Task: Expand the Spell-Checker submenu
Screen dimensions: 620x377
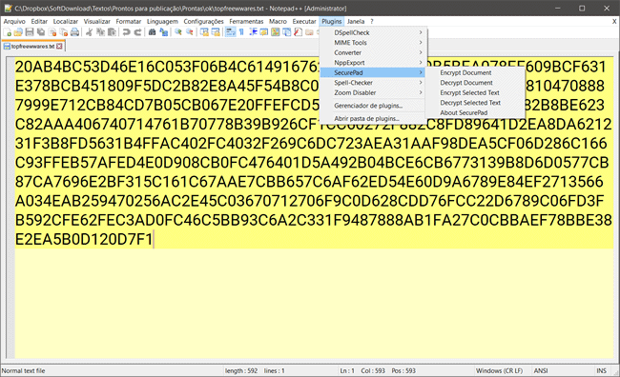Action: pyautogui.click(x=372, y=83)
